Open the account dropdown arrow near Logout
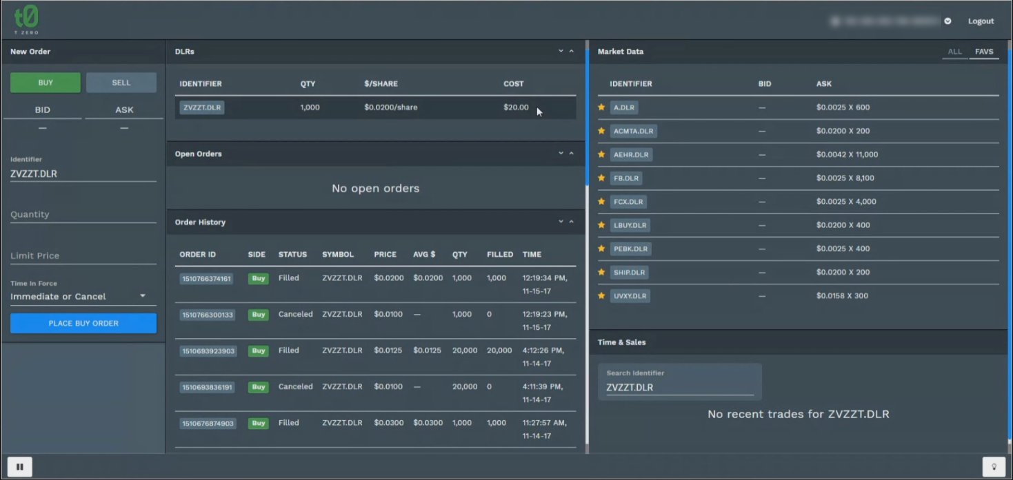 point(947,21)
